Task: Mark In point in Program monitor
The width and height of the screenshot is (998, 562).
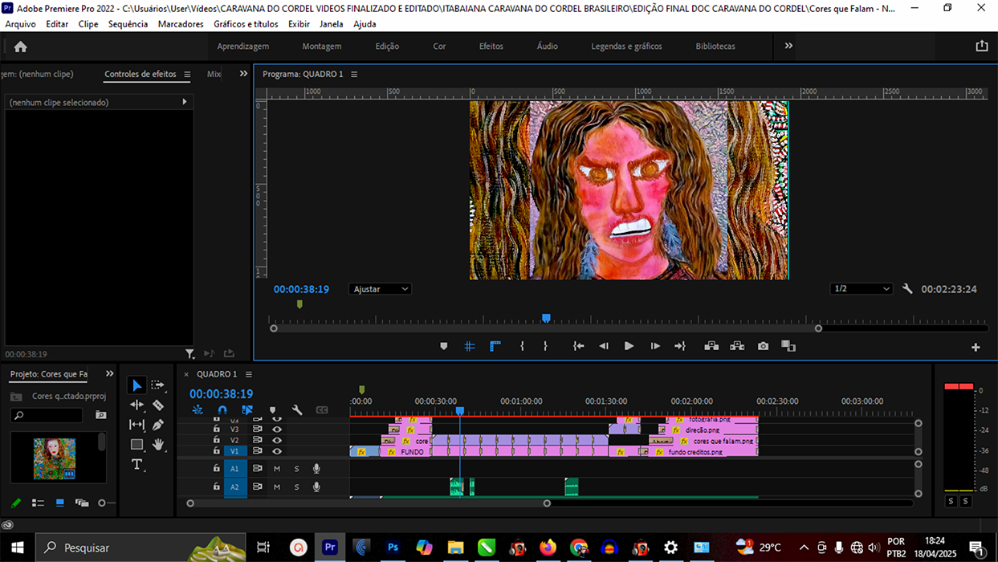Action: tap(522, 346)
